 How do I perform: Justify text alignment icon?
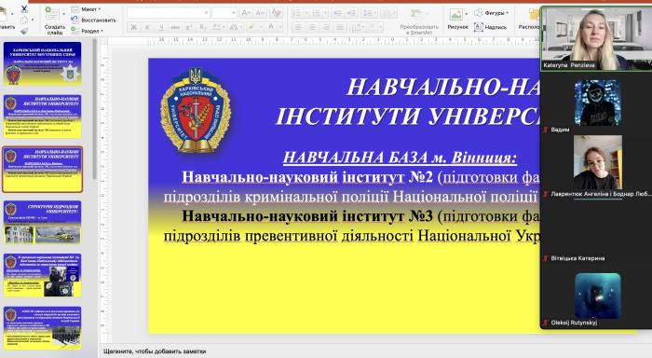(x=340, y=27)
